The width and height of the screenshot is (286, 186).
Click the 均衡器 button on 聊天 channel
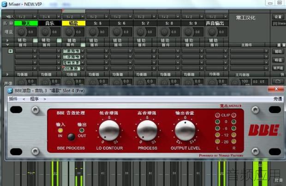pyautogui.click(x=23, y=74)
